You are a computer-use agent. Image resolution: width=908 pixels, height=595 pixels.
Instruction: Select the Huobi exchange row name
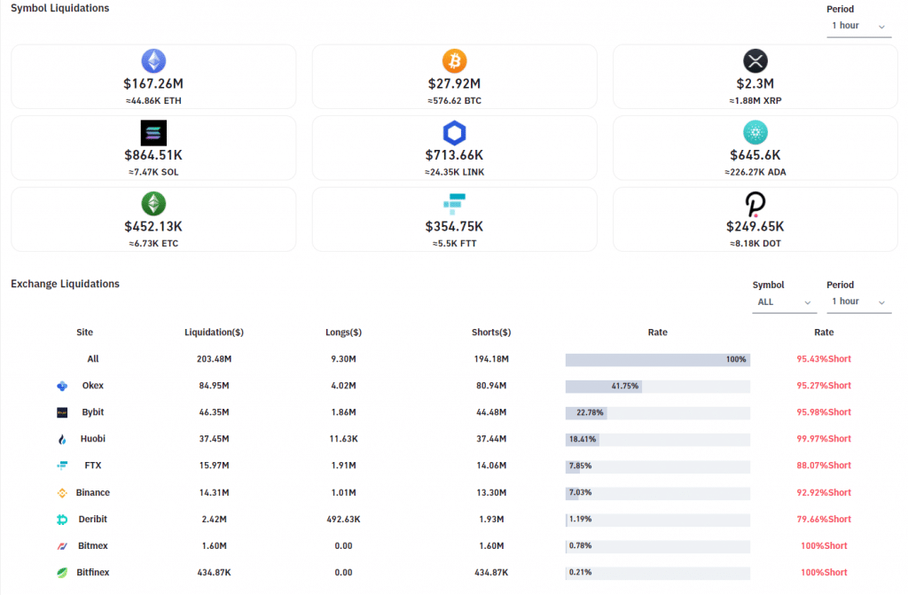[x=93, y=439]
